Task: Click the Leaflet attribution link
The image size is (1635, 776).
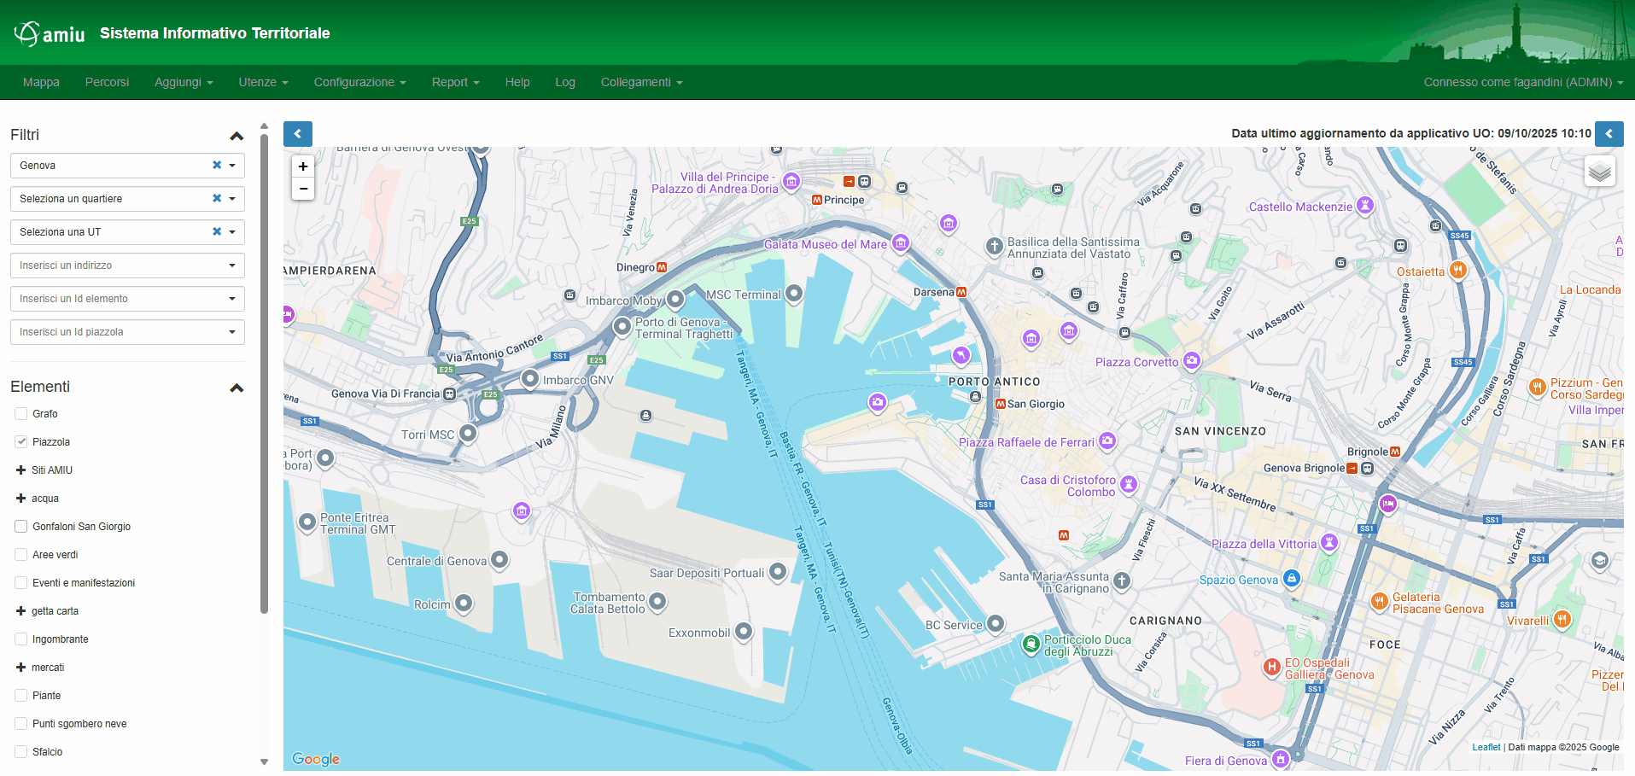Action: 1486,747
